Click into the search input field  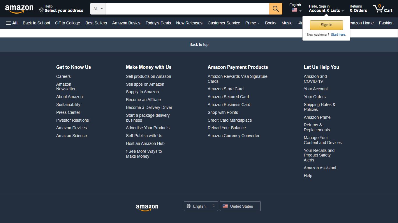(187, 9)
